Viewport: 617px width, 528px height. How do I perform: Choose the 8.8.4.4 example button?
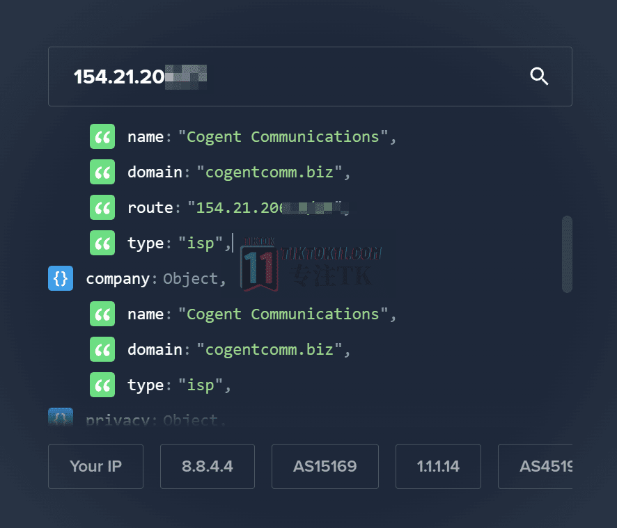(x=208, y=466)
